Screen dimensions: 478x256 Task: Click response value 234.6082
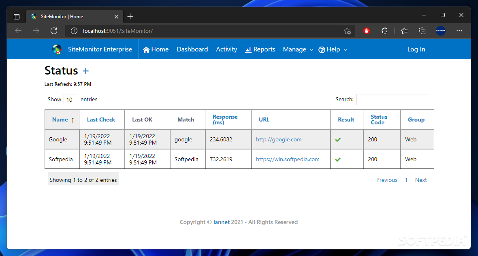coord(221,140)
